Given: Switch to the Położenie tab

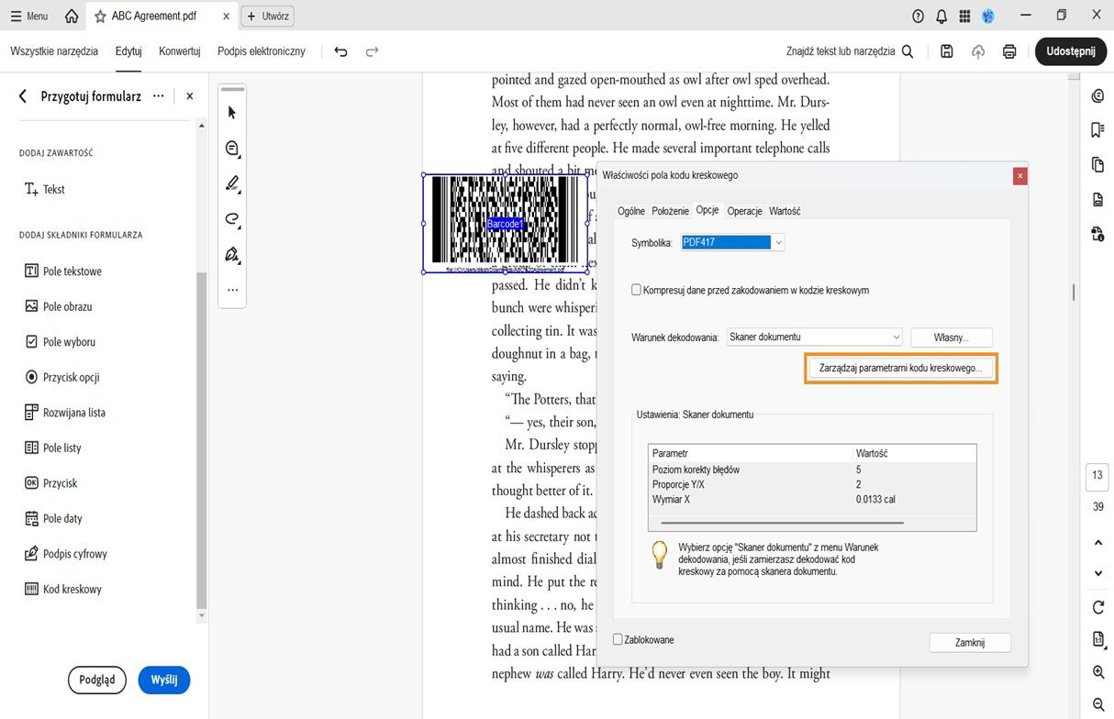Looking at the screenshot, I should click(x=670, y=211).
